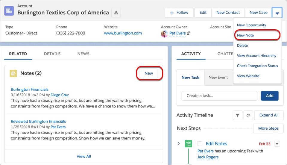287x165 pixels.
Task: Click the phone number (336) 222-7000
Action: 71,33
